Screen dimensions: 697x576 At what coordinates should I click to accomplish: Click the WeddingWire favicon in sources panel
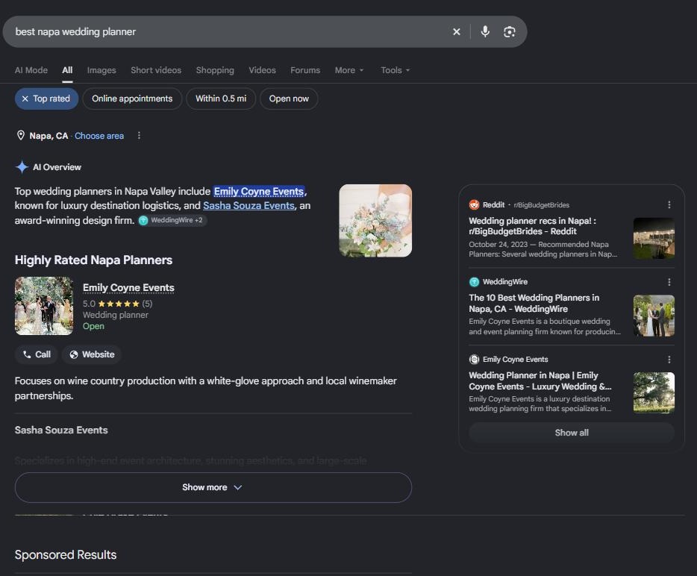pyautogui.click(x=475, y=282)
